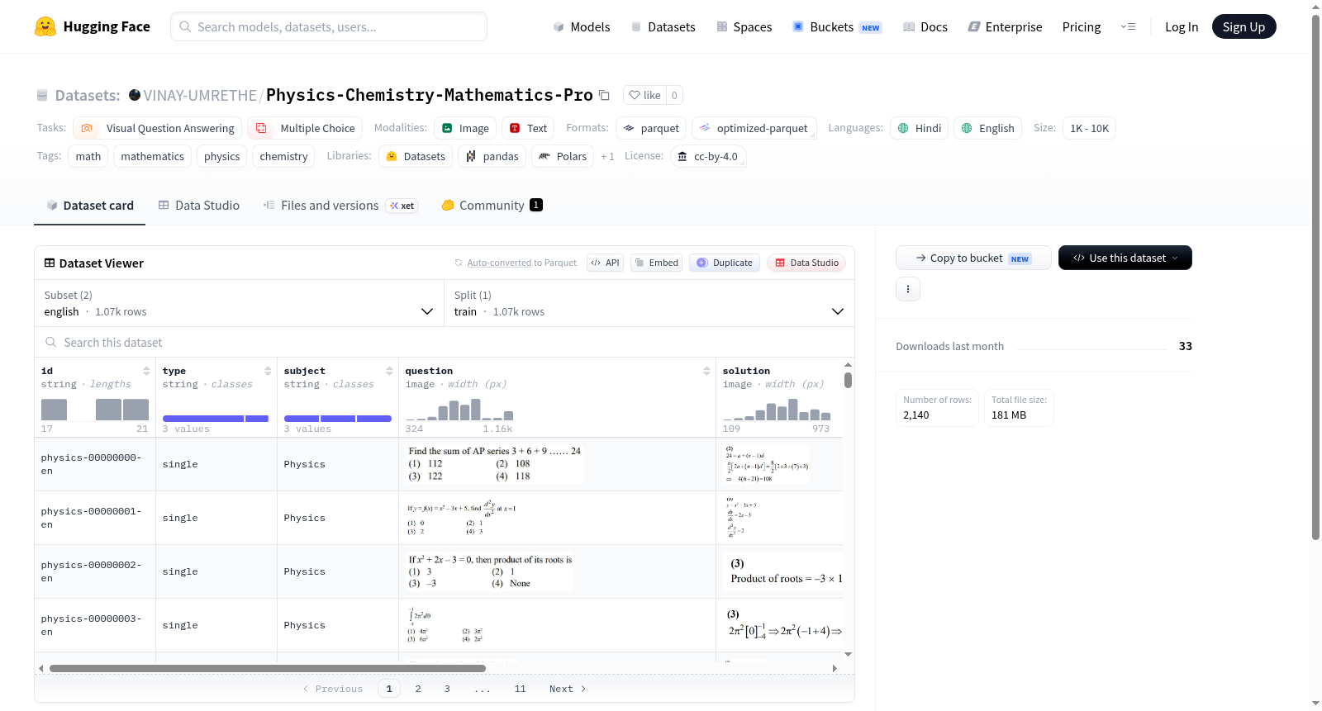Filter by the mathematics tag
The image size is (1322, 711).
click(152, 156)
